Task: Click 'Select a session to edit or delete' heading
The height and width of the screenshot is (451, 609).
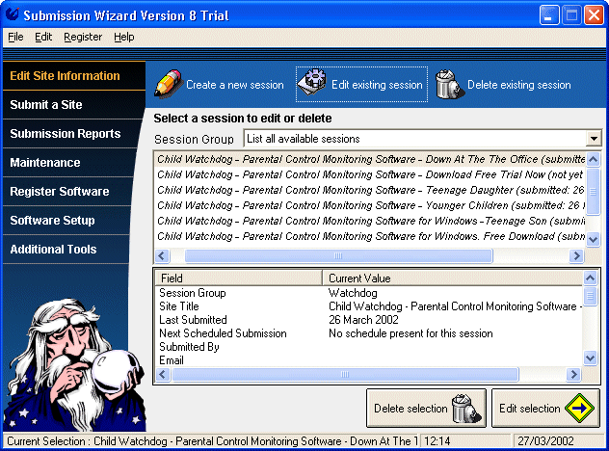Action: pos(243,119)
